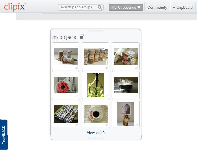Open the View all 10 link
The width and height of the screenshot is (197, 154).
[x=96, y=133]
